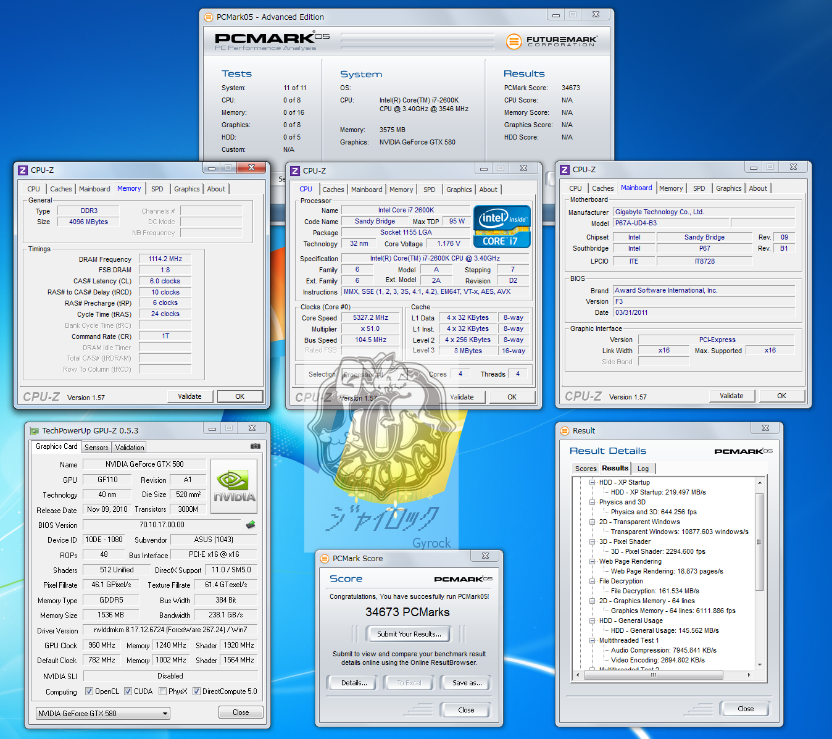This screenshot has height=739, width=832.
Task: Switch to Sensors tab in GPU-Z
Action: [x=96, y=448]
